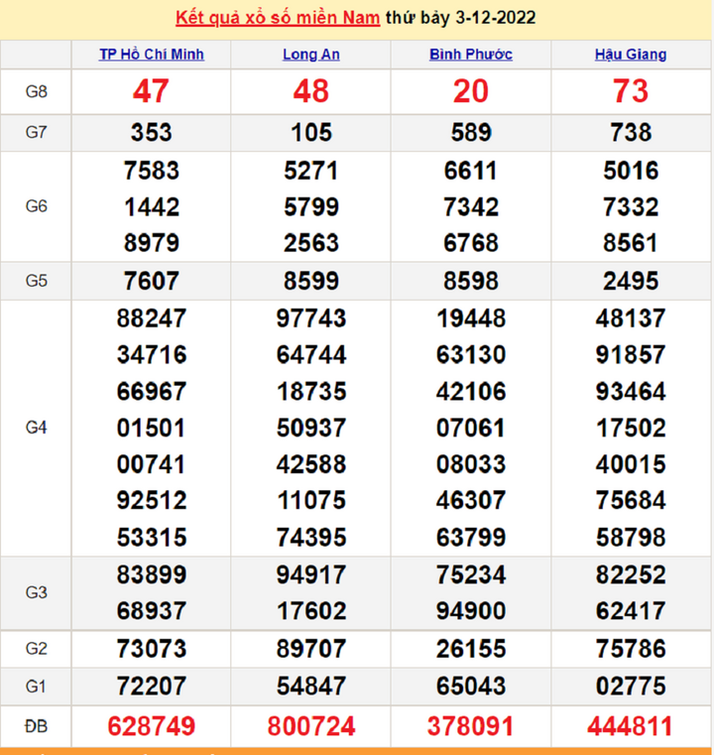Select the G2 row label
714x755 pixels.
(36, 649)
